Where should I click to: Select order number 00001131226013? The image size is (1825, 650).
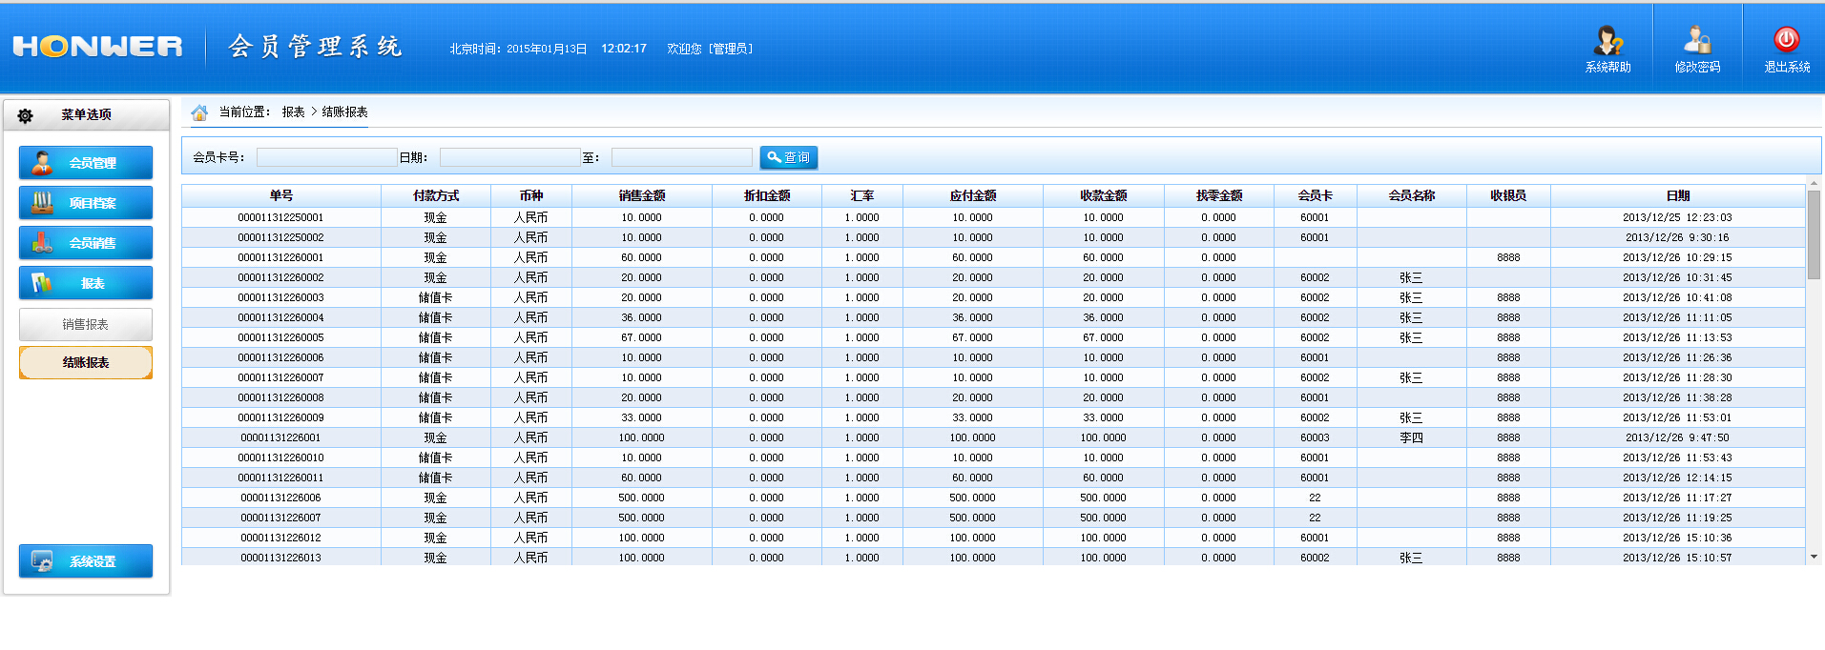point(280,558)
